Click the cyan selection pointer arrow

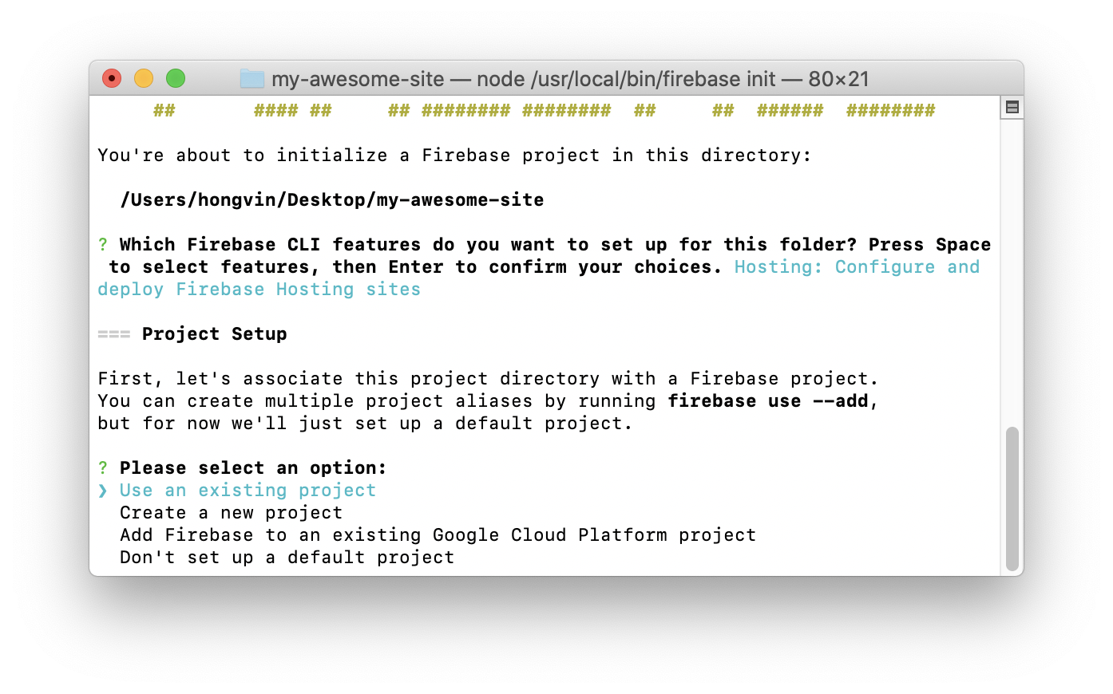(103, 491)
